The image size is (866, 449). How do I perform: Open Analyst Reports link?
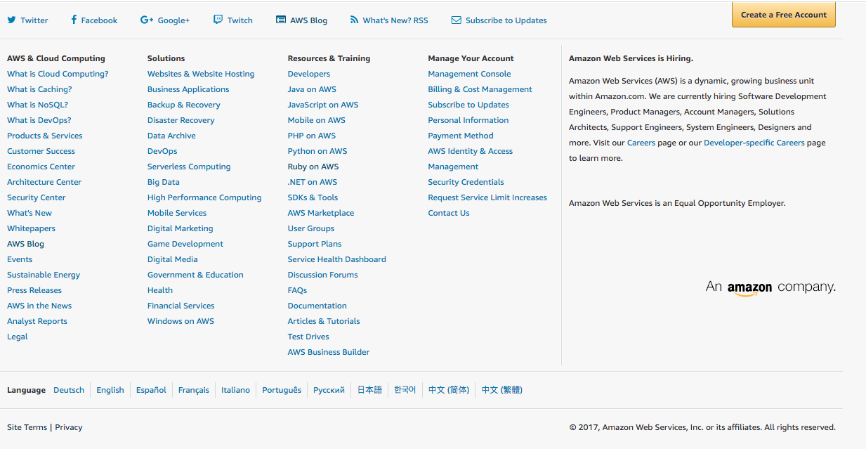(37, 321)
